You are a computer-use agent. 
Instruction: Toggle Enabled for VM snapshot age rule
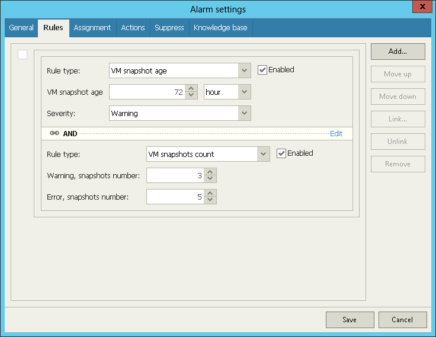[x=262, y=70]
